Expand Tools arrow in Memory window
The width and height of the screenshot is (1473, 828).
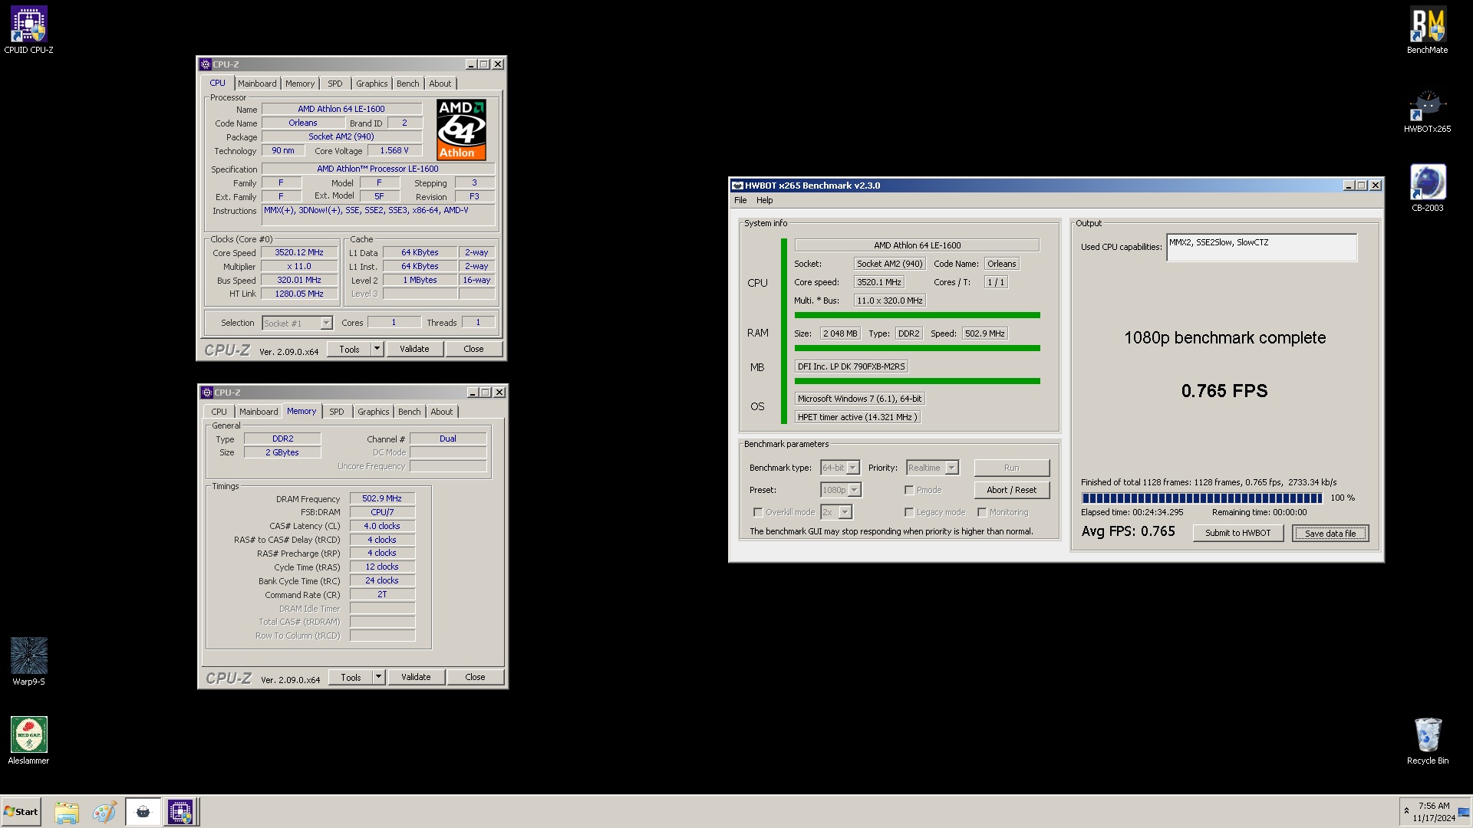coord(378,677)
